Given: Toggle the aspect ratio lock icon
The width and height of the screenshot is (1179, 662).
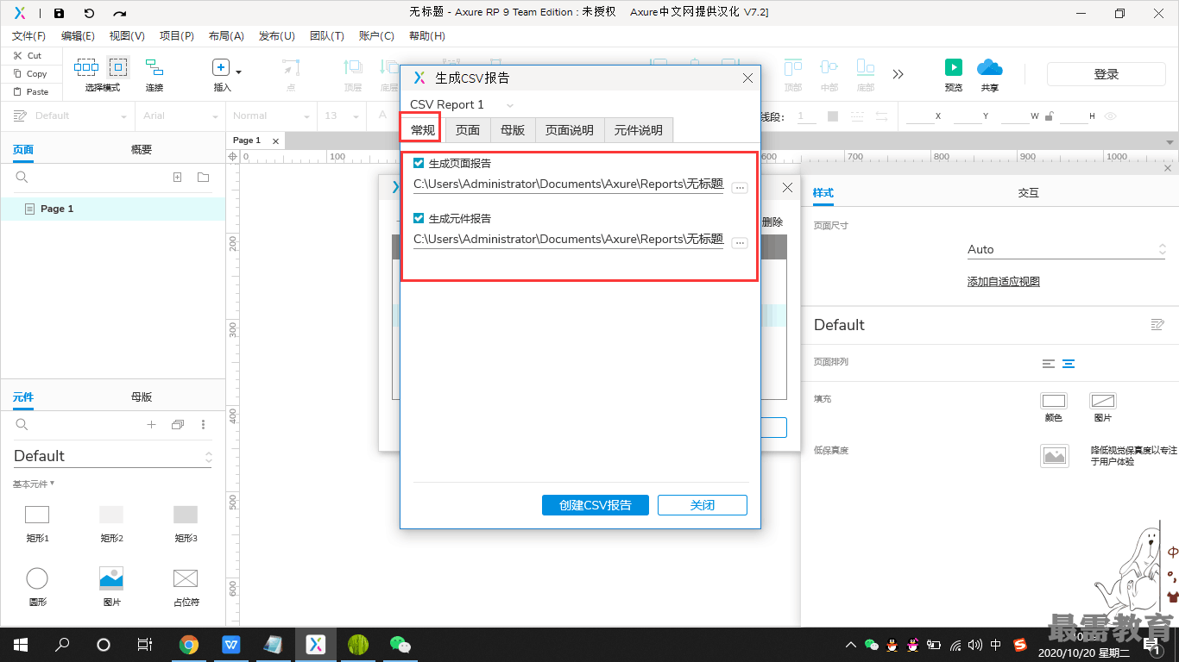Looking at the screenshot, I should click(x=1049, y=116).
